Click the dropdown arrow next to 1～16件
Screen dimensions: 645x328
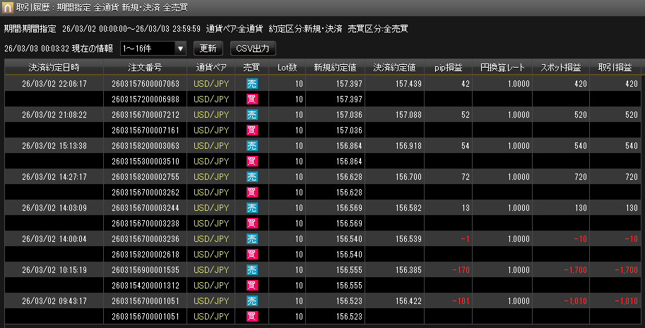coord(180,49)
